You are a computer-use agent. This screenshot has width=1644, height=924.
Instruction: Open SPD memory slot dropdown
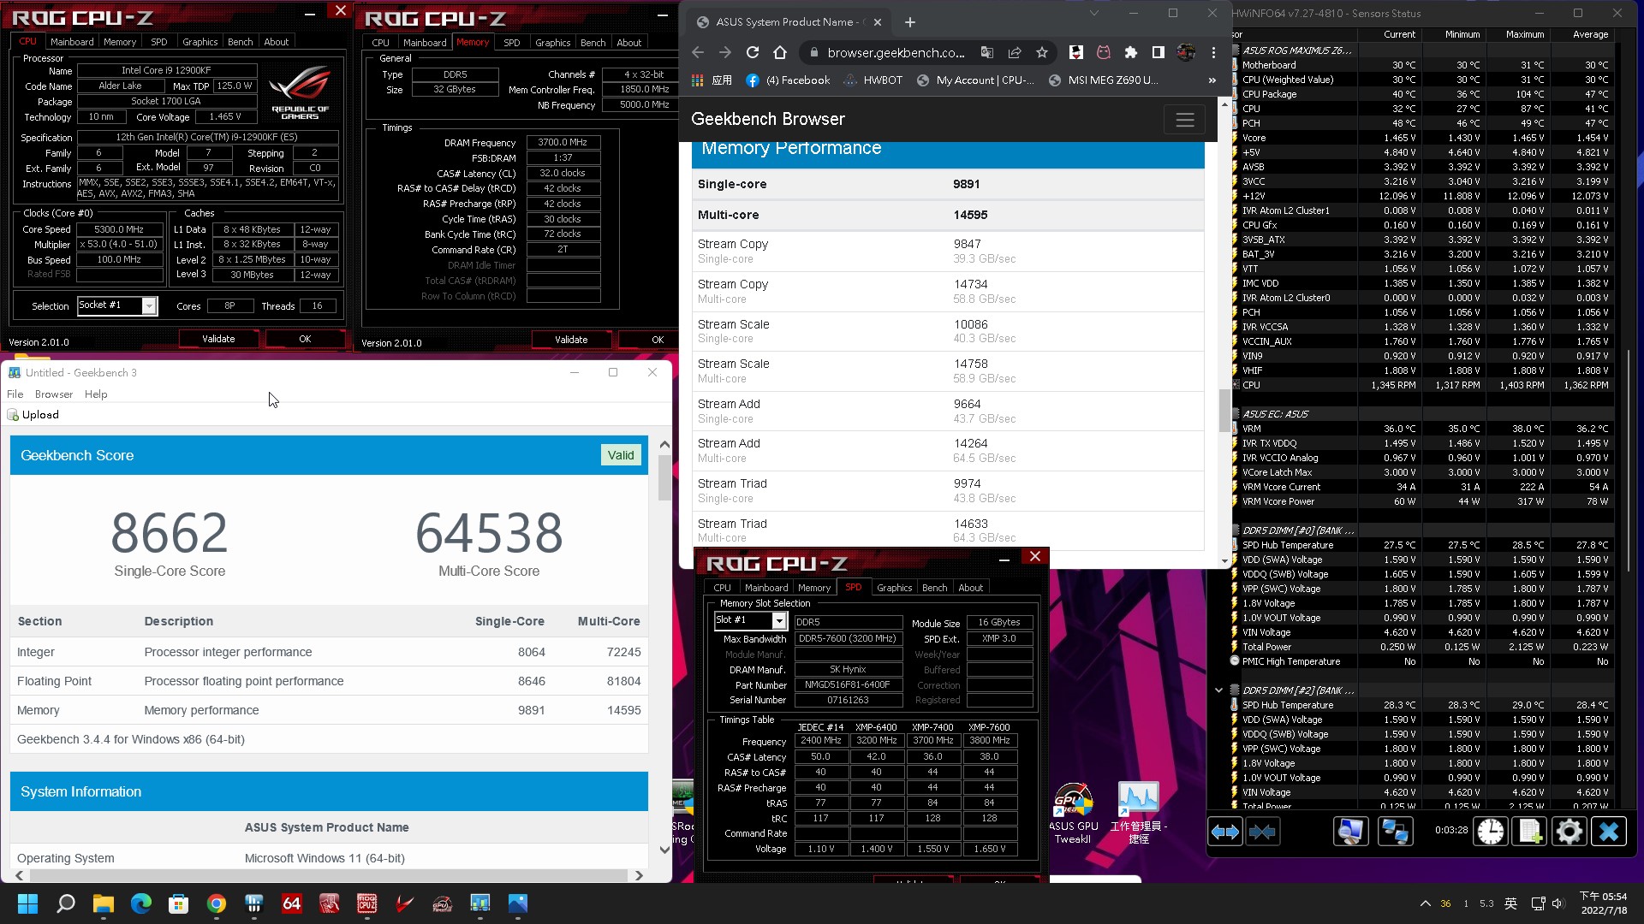point(778,620)
